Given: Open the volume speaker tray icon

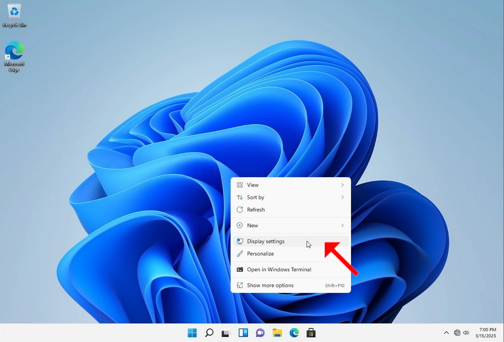Looking at the screenshot, I should (466, 333).
